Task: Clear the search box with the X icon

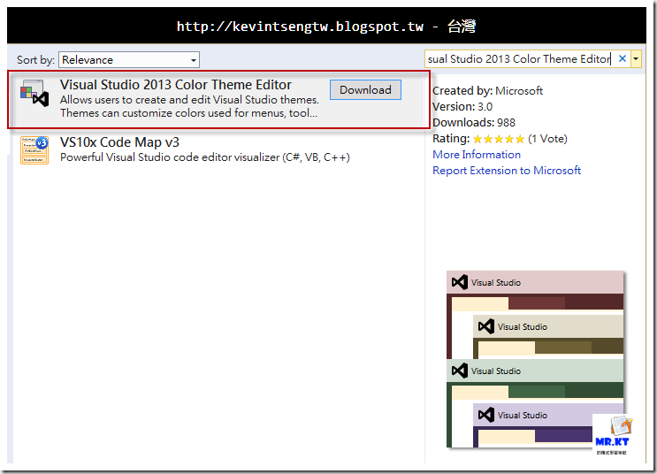Action: pyautogui.click(x=623, y=58)
